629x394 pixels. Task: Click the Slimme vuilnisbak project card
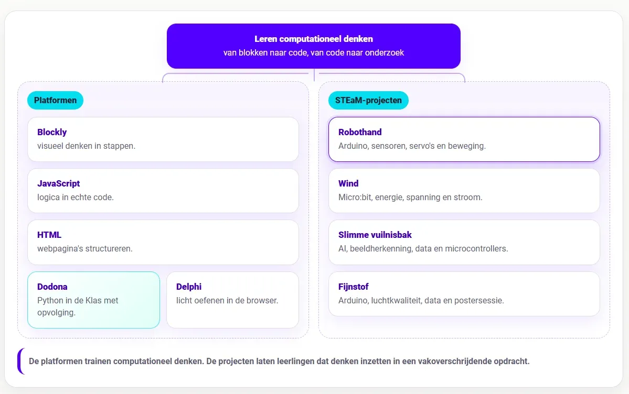(x=464, y=242)
